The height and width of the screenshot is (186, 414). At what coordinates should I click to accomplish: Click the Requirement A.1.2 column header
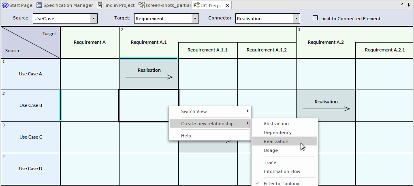[267, 50]
